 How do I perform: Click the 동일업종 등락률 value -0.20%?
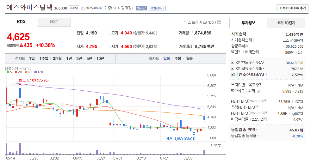click(297, 136)
